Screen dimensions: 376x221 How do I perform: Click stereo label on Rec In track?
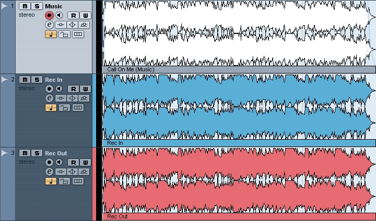pos(27,89)
